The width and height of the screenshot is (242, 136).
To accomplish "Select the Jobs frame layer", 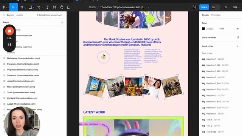I will coord(20,81).
